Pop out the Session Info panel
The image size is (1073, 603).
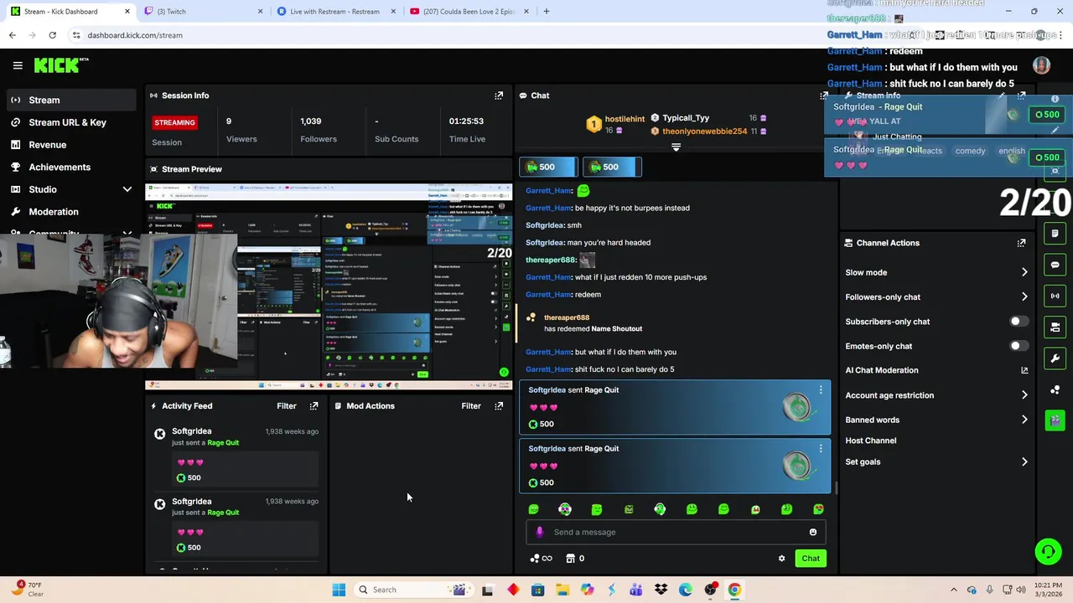pyautogui.click(x=499, y=95)
